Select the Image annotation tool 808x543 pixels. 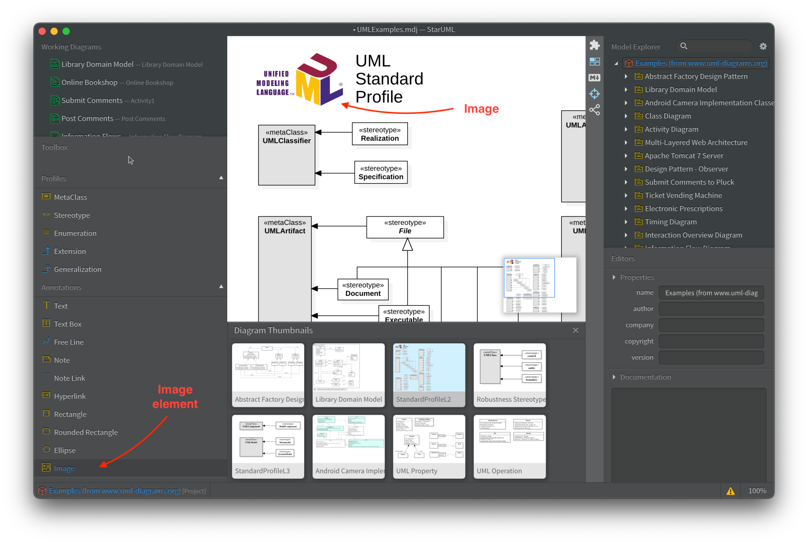[64, 468]
